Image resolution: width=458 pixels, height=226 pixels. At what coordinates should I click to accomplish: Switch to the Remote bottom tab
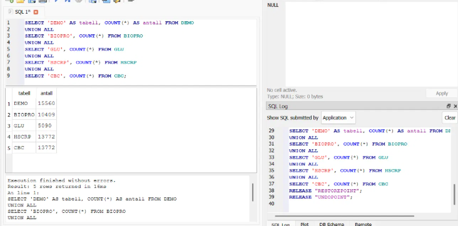point(363,224)
